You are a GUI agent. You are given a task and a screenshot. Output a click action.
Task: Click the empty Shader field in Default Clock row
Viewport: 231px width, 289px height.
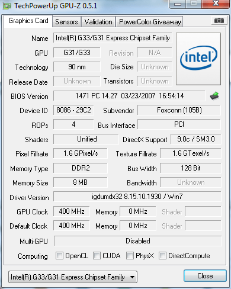coord(203,226)
